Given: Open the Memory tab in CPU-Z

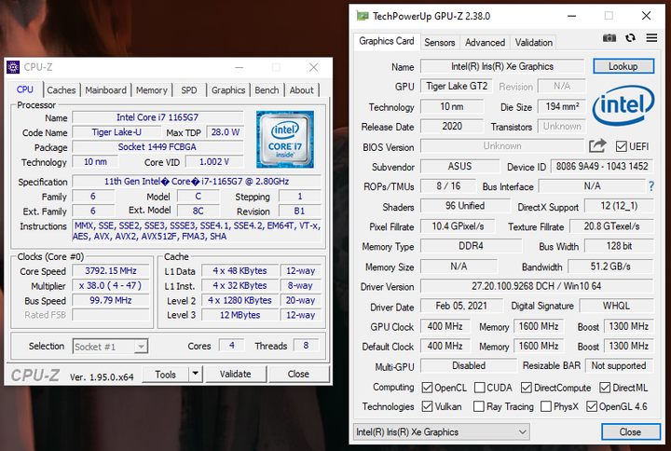Looking at the screenshot, I should click(152, 90).
